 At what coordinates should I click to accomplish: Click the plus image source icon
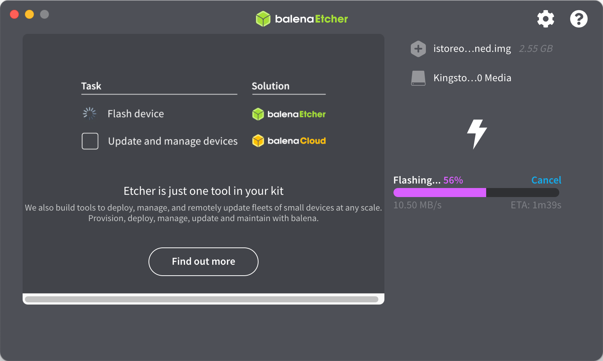click(x=418, y=49)
